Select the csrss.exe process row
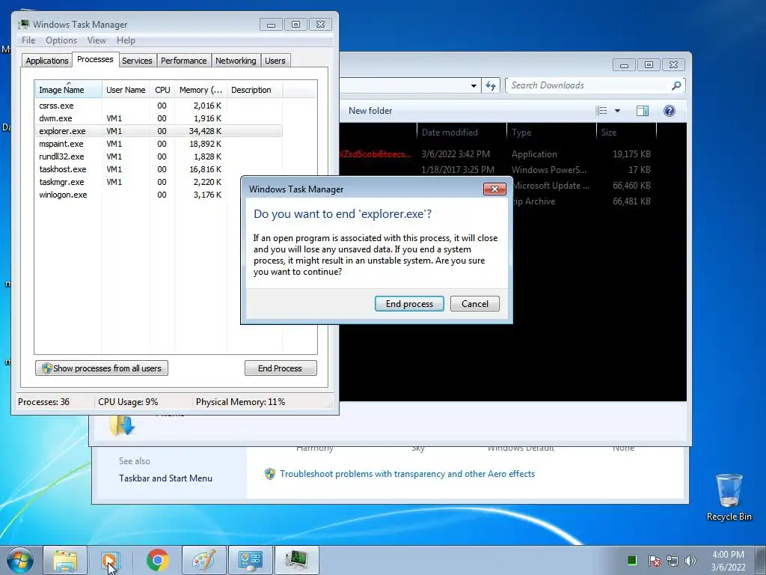The height and width of the screenshot is (575, 766). tap(159, 106)
